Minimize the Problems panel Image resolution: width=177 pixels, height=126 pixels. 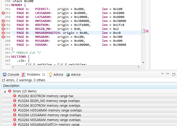(x=168, y=74)
